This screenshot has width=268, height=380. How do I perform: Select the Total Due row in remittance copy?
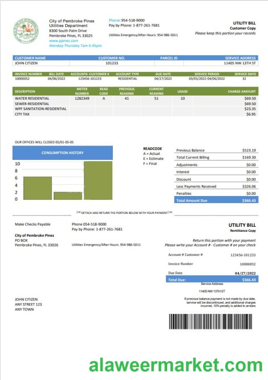click(x=211, y=280)
